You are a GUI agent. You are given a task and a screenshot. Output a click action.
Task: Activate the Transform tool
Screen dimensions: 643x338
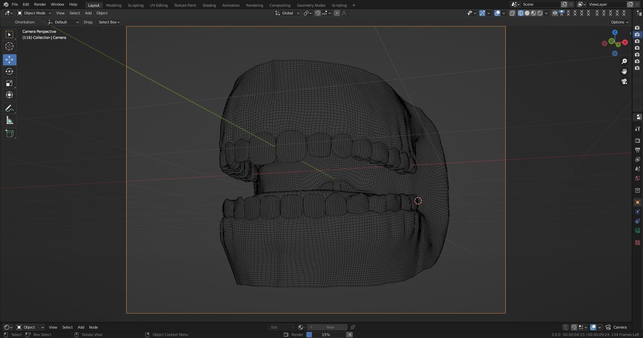pos(9,95)
